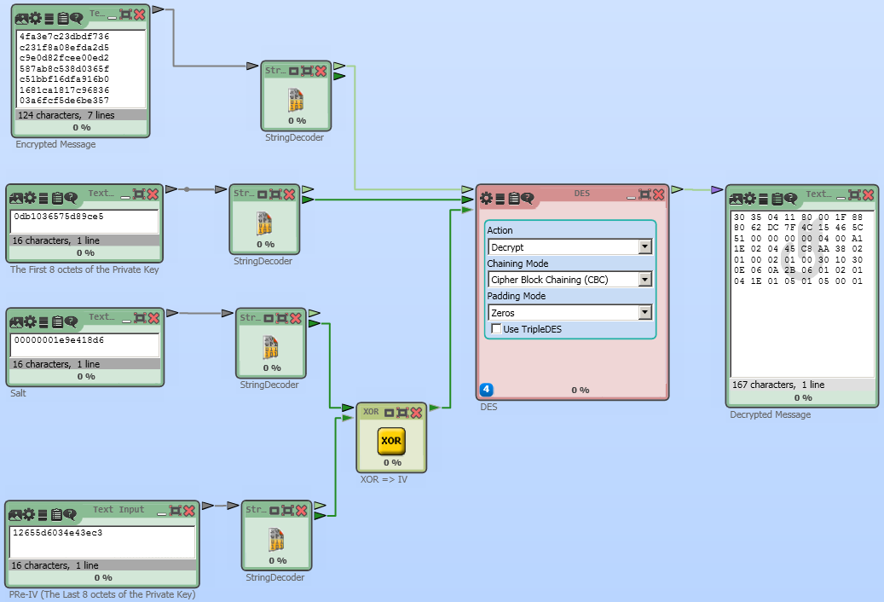
Task: Open presentation view of the Encrypted Message component
Action: (x=21, y=19)
